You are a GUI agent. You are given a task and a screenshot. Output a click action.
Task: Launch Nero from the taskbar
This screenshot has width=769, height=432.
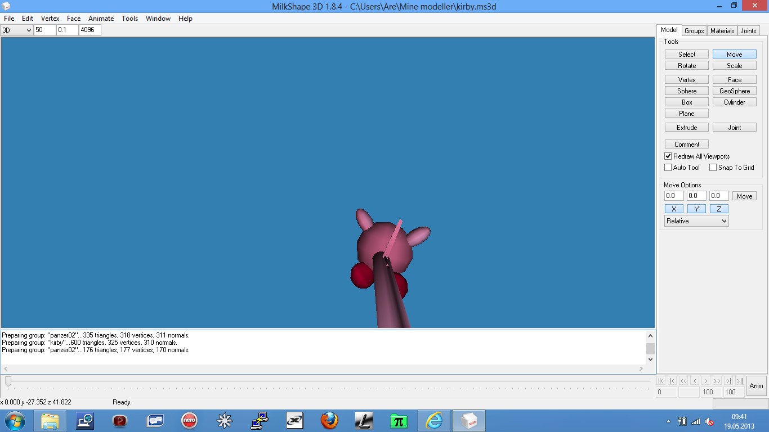click(189, 421)
